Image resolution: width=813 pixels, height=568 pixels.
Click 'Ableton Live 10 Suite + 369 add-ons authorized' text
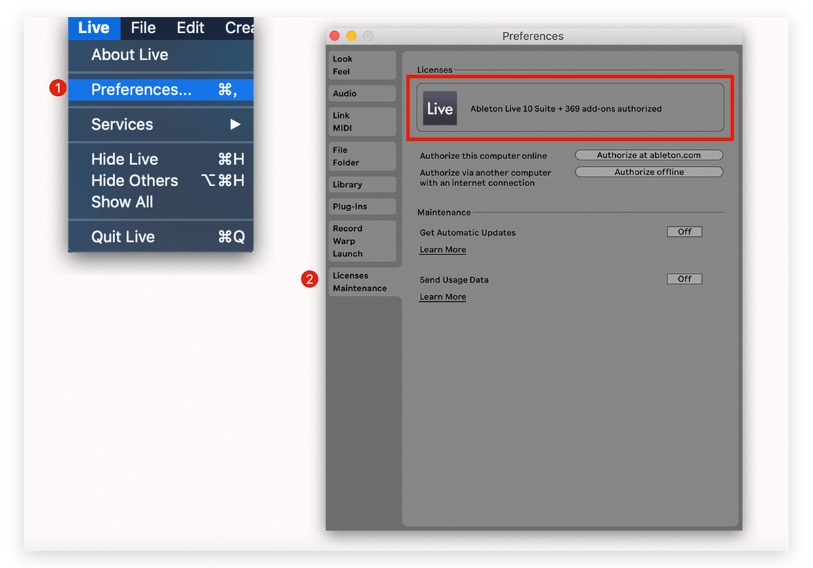pyautogui.click(x=566, y=108)
